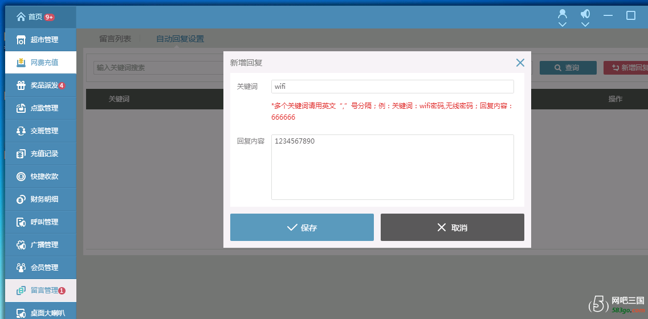Click the speaker icon beside 桌面大喇叭
Screen dimensions: 648x319
tap(21, 313)
